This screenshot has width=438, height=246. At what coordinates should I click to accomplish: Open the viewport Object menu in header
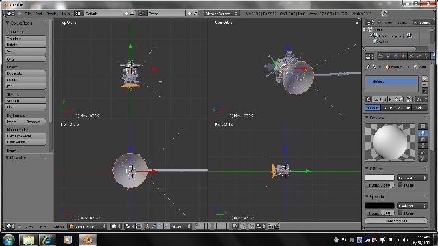[59, 226]
